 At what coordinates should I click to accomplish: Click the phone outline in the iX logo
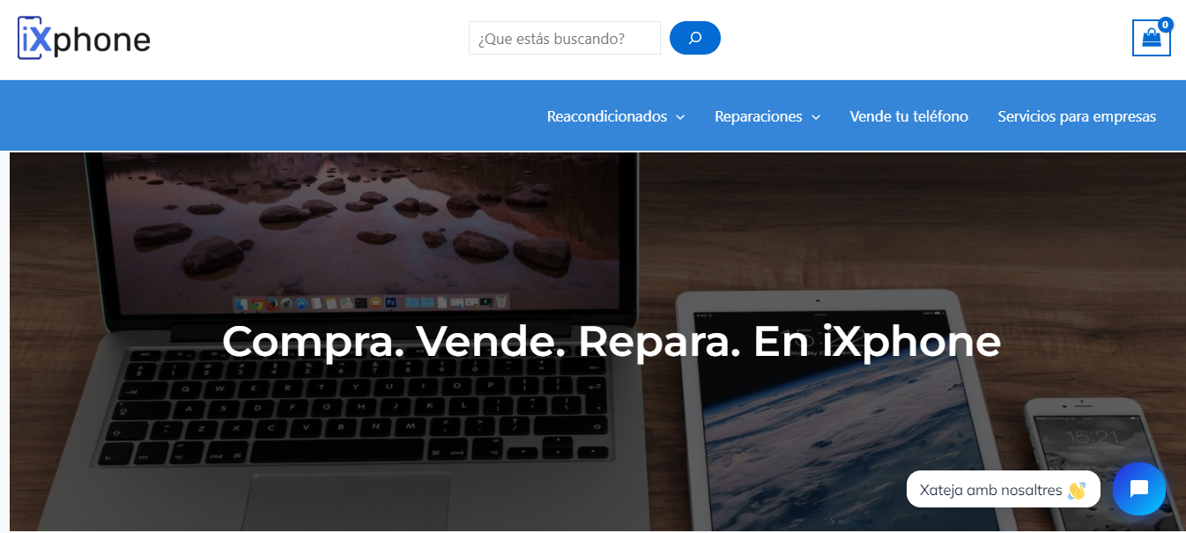coord(30,38)
